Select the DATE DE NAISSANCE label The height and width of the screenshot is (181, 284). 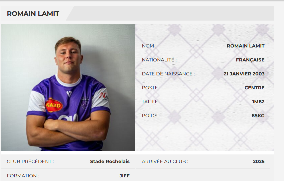coord(168,74)
